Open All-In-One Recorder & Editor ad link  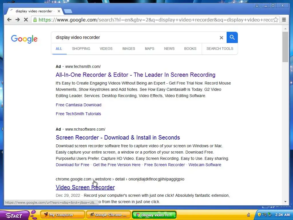[135, 75]
